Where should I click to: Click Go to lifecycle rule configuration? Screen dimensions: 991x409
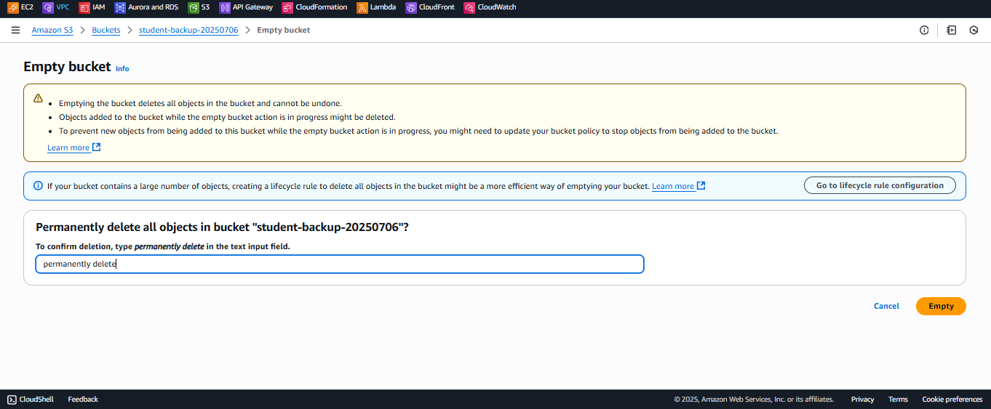(x=880, y=185)
